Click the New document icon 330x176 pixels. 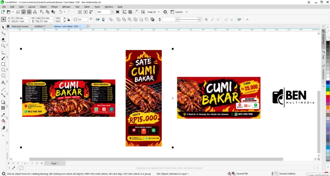click(x=3, y=12)
